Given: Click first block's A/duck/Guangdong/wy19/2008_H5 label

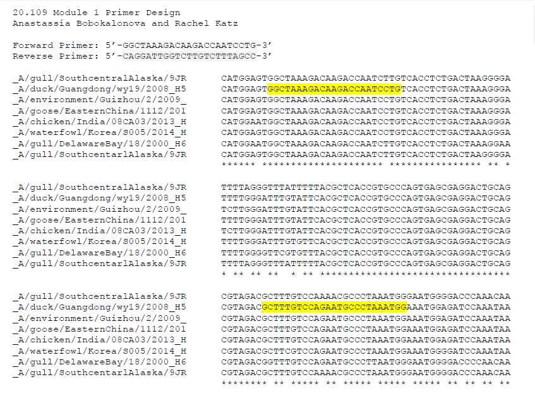Looking at the screenshot, I should point(100,89).
